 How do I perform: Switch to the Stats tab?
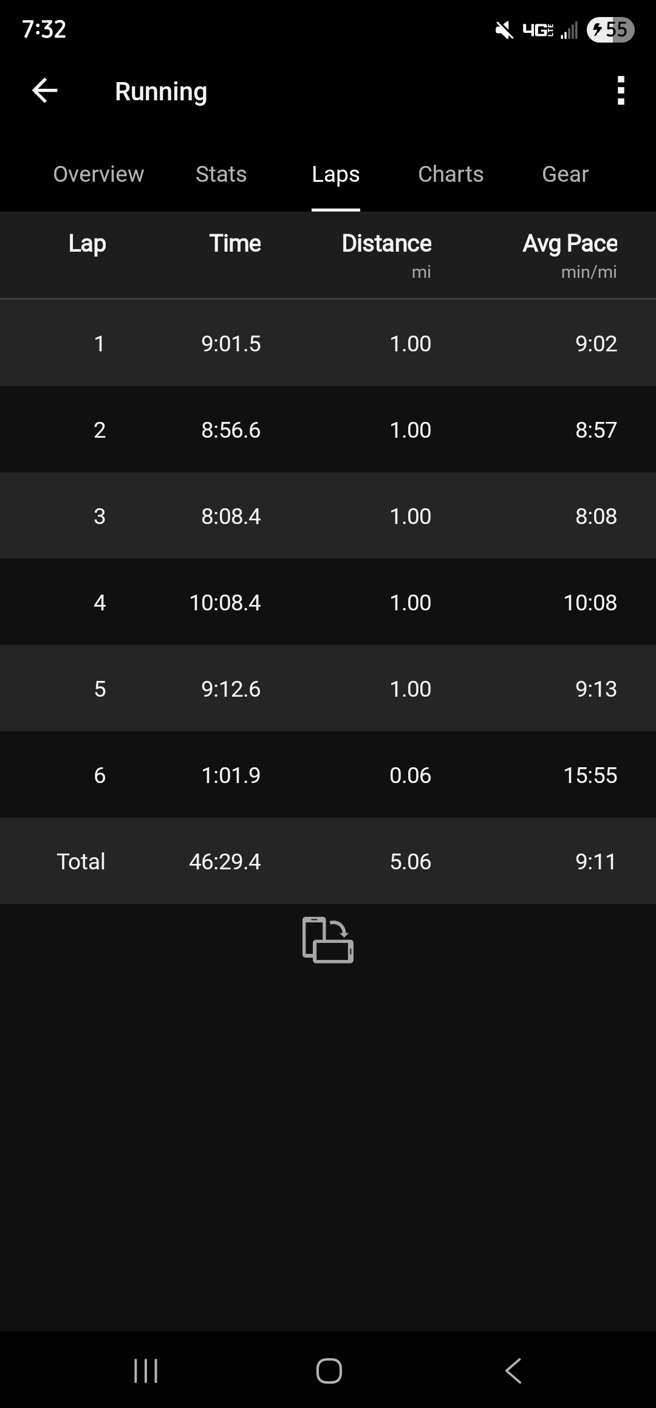[x=221, y=174]
